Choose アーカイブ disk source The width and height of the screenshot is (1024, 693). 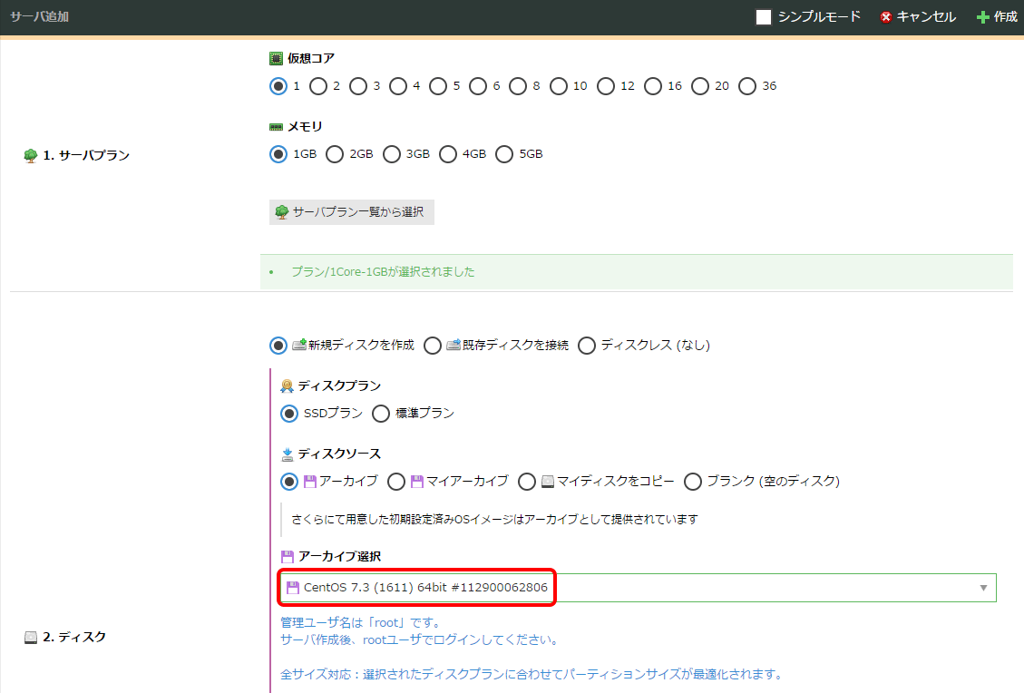[289, 482]
